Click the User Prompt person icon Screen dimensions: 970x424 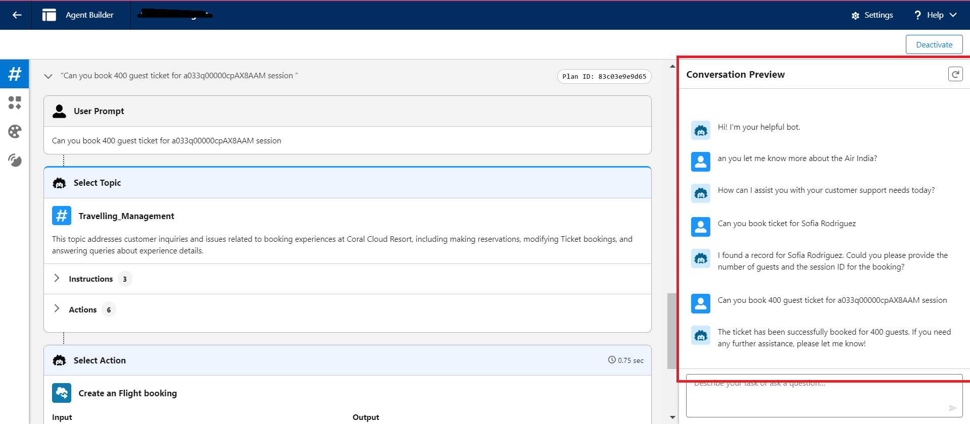(x=60, y=111)
